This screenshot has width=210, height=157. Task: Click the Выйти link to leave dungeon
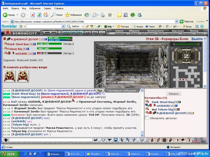tap(197, 39)
